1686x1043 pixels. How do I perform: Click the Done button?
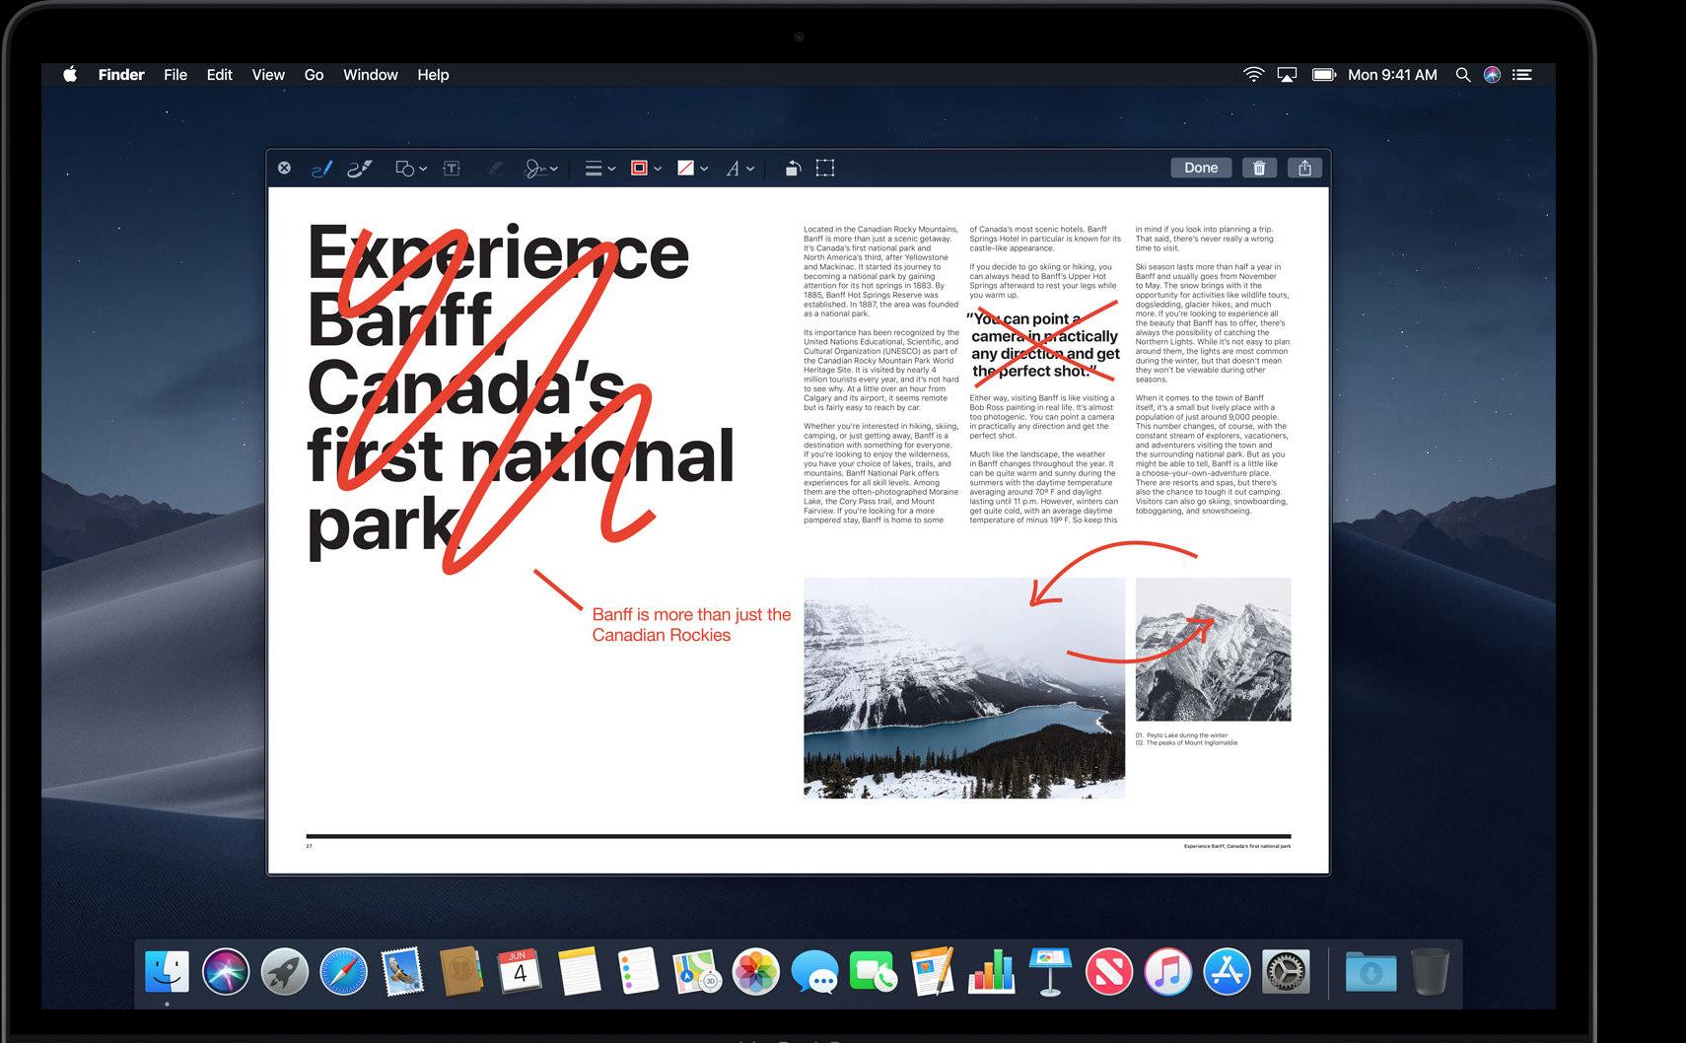pyautogui.click(x=1201, y=168)
